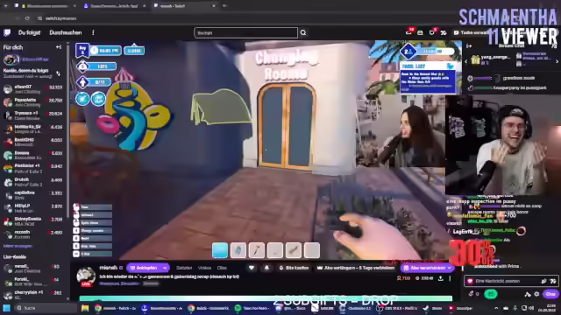
Task: Open the channel with 4.426 viewers
Action: pyautogui.click(x=33, y=129)
